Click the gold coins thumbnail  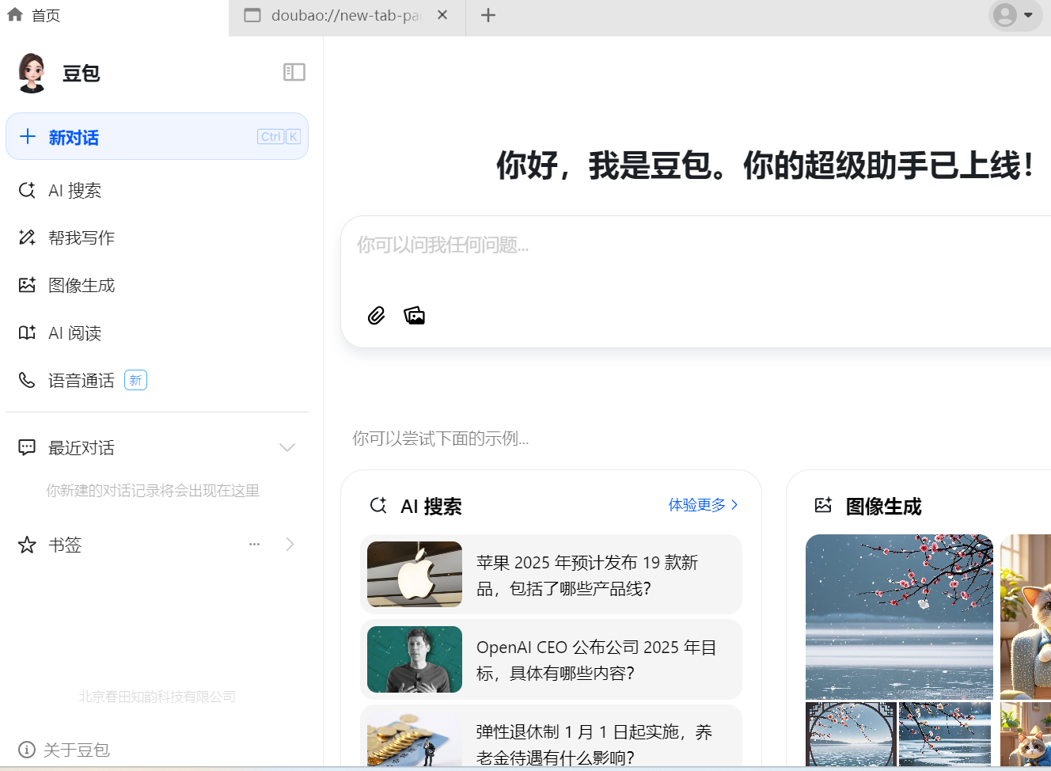pos(415,740)
